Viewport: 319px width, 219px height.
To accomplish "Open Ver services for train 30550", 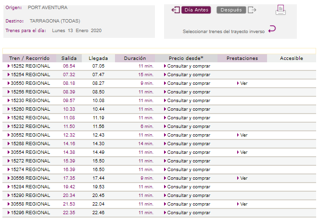I will click(242, 83).
